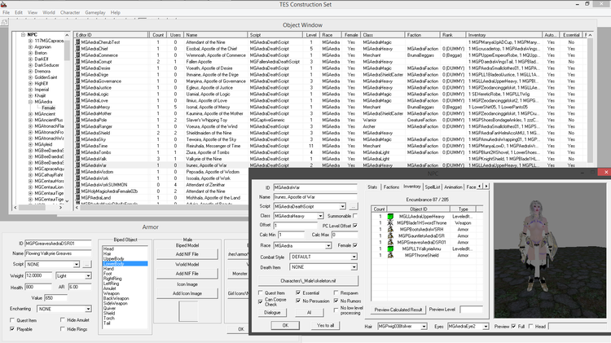Click the NPC icon beside MGAedraCorrupt
The height and width of the screenshot is (343, 611).
(77, 62)
